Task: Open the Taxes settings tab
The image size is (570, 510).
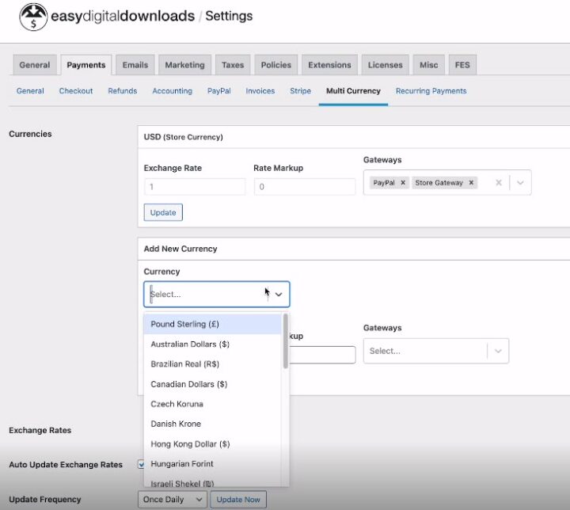Action: (232, 65)
